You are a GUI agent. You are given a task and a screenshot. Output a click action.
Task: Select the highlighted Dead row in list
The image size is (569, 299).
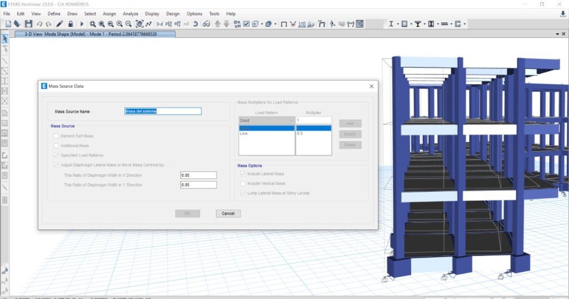(x=267, y=128)
